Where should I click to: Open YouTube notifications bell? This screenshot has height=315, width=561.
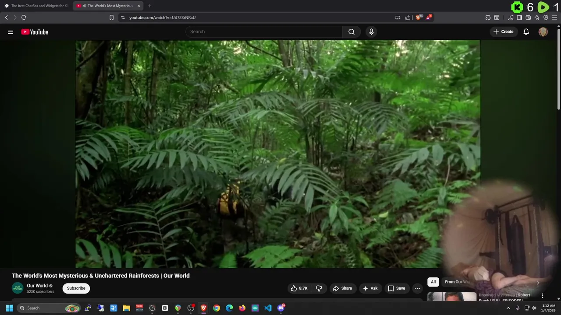click(x=526, y=31)
